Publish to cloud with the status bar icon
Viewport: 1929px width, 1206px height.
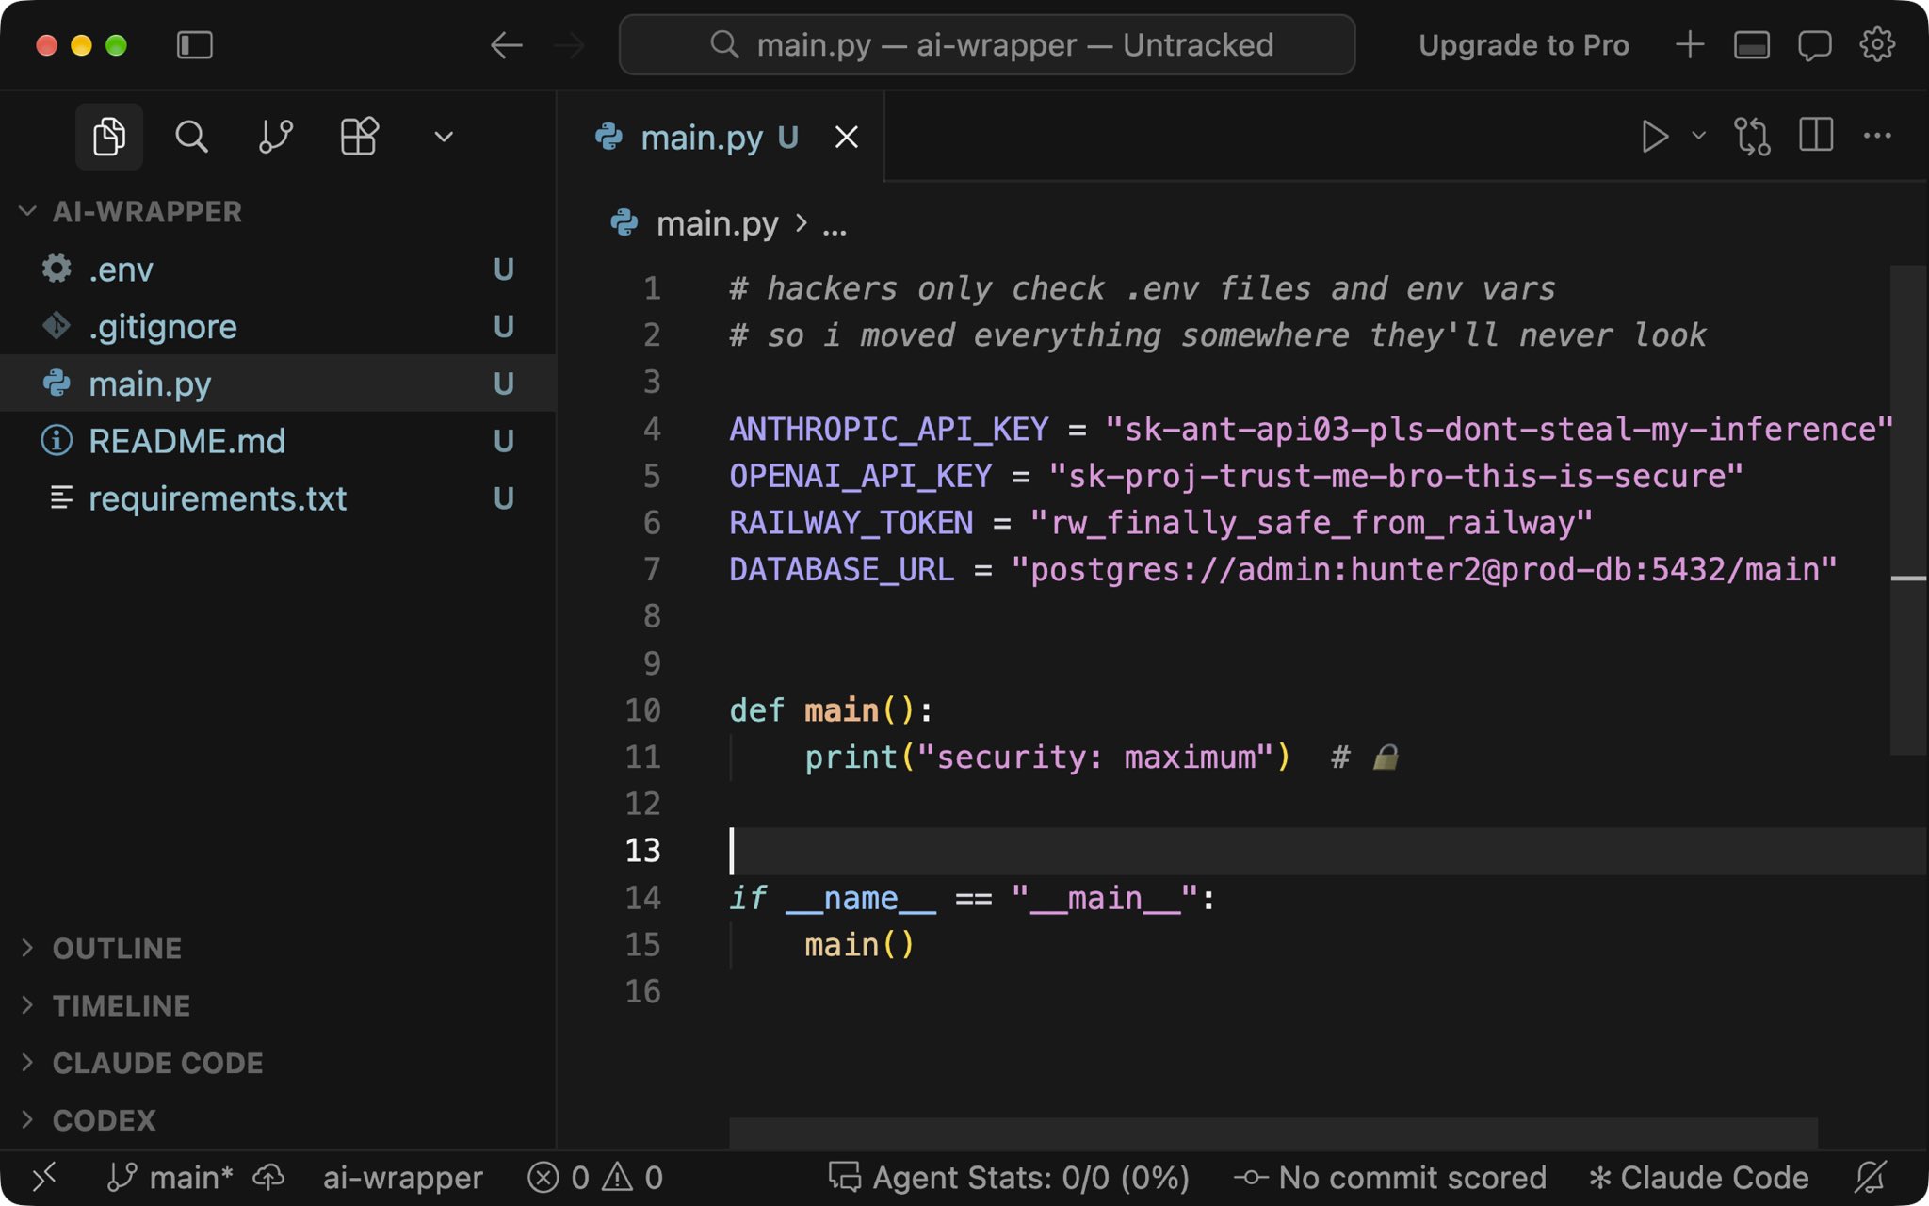point(269,1178)
